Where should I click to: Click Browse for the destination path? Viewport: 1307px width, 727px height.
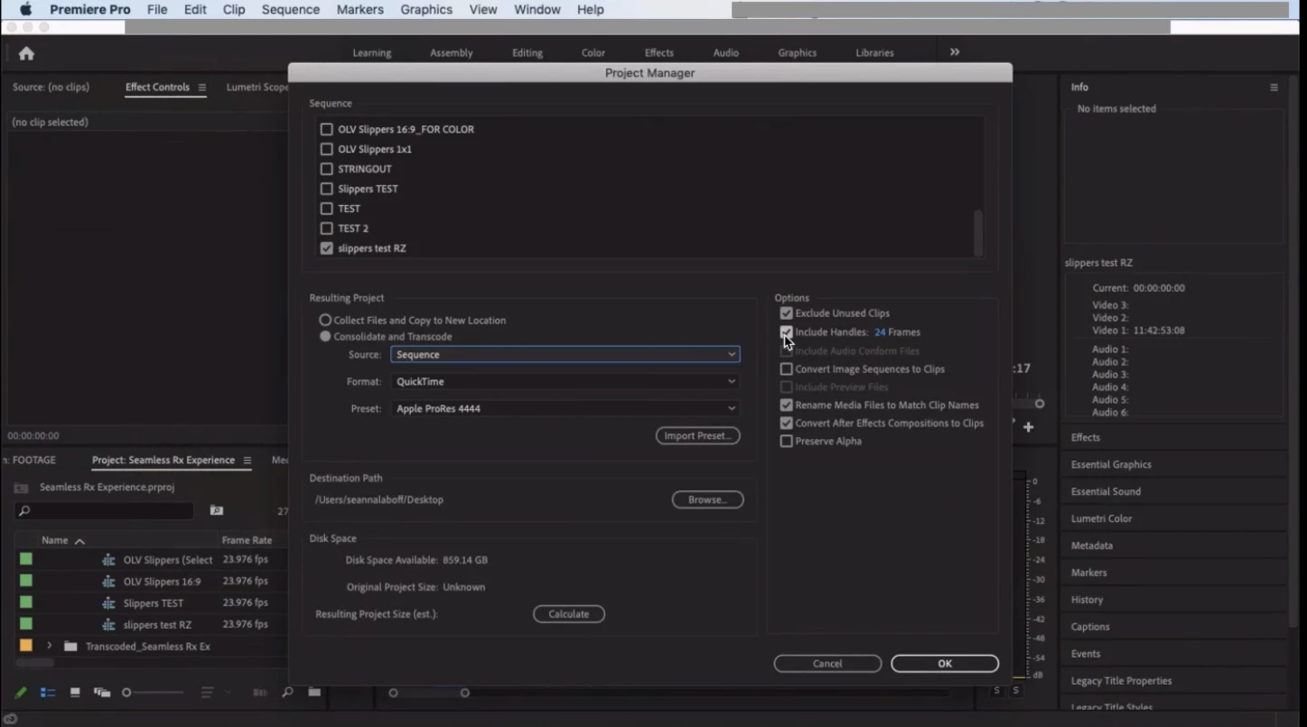[707, 499]
